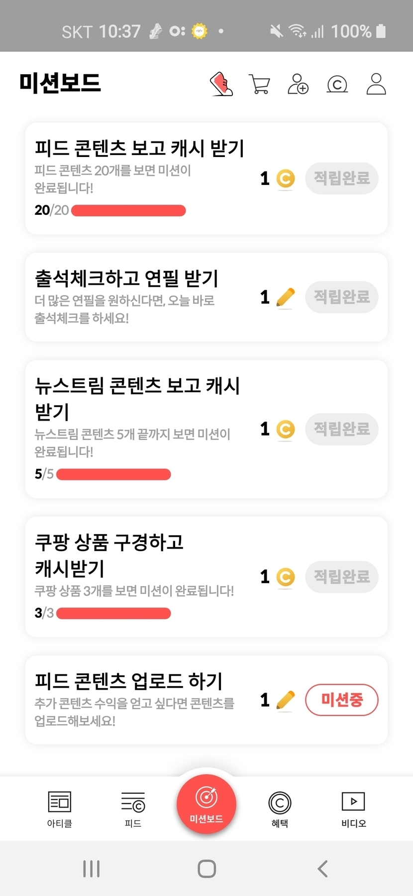Tap the gold coin on feed content mission
This screenshot has height=896, width=413.
point(286,178)
